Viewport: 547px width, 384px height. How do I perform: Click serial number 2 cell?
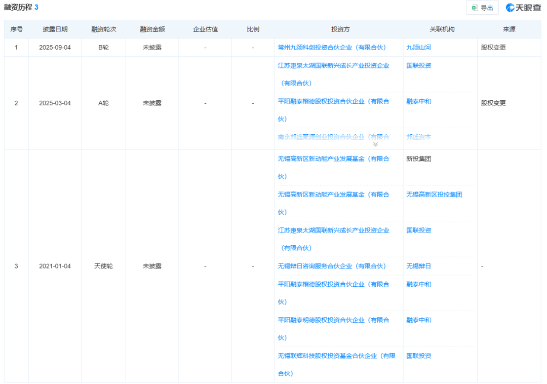pos(16,103)
